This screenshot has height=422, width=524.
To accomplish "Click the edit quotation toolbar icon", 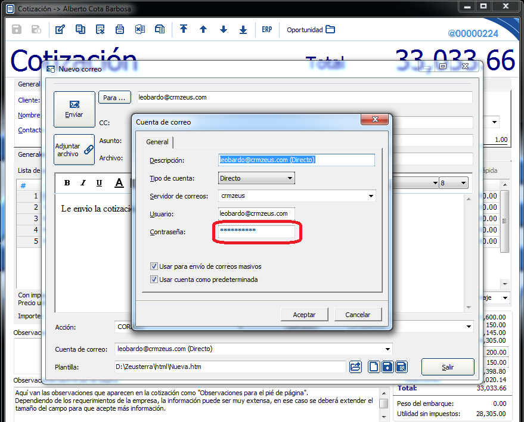I will click(60, 30).
